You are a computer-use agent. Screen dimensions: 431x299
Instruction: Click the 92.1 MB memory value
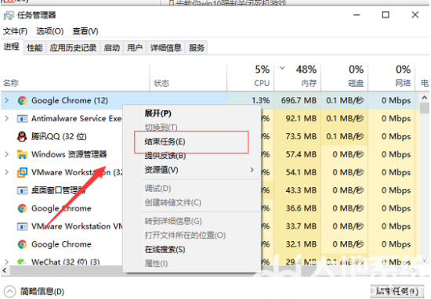(301, 119)
